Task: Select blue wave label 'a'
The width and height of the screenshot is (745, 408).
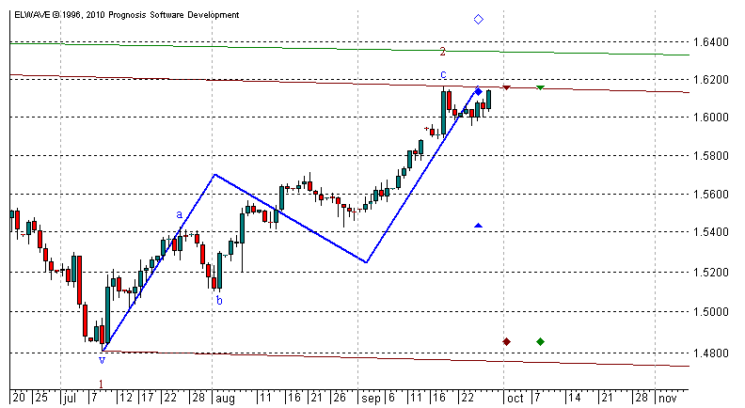Action: click(x=179, y=214)
